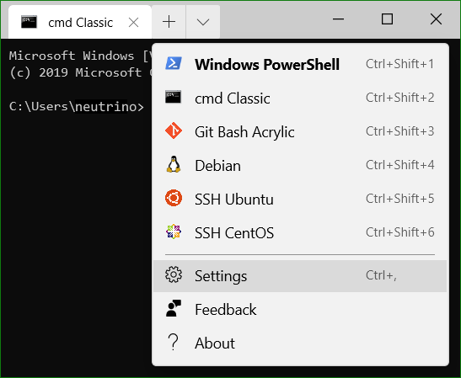Click the Ctrl+Shift+3 shortcut label
The height and width of the screenshot is (378, 461).
[399, 131]
